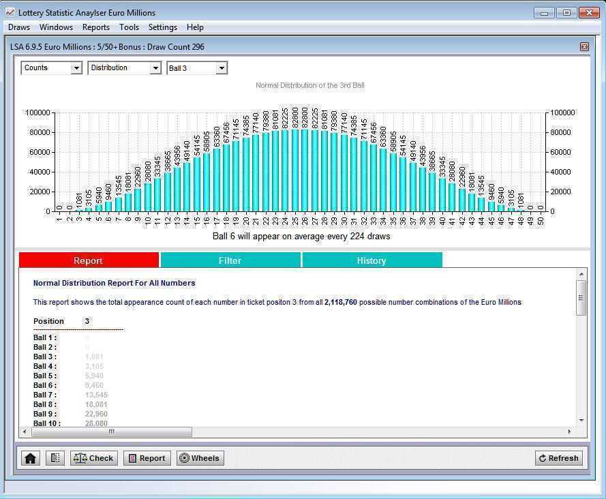Click the 'Ball 7 :' row label
The width and height of the screenshot is (606, 499).
point(45,395)
